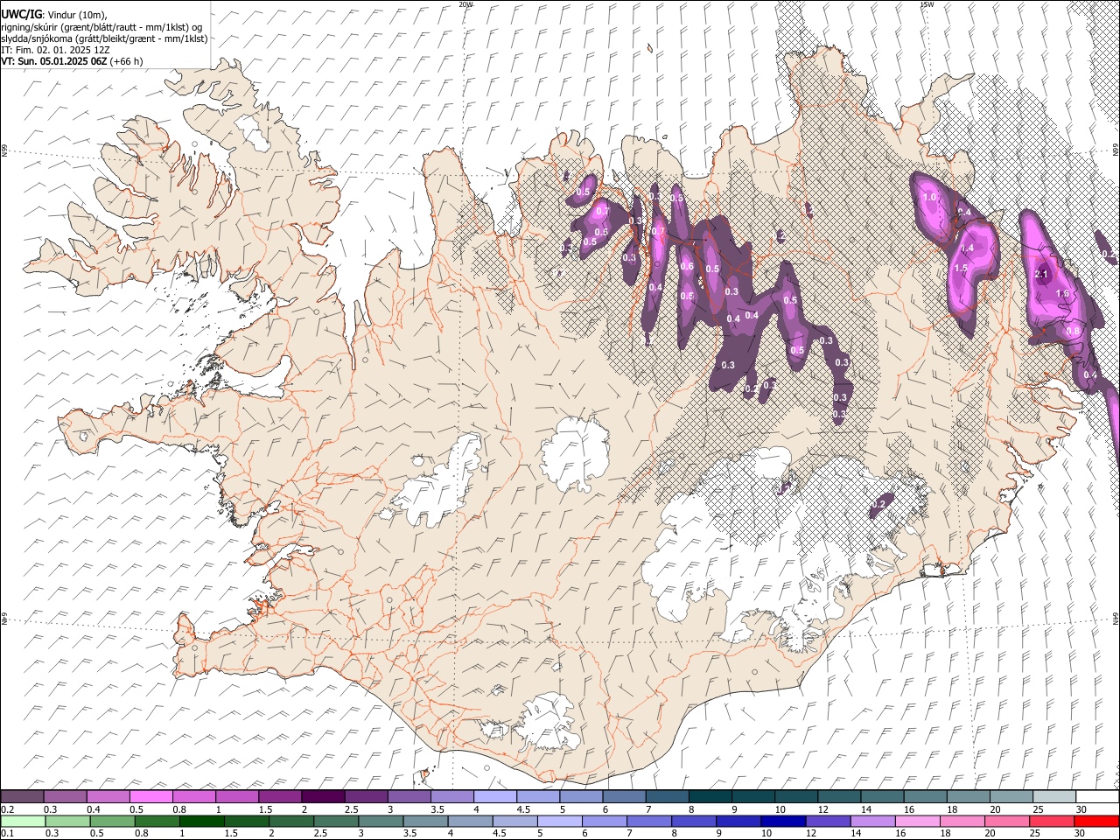1120x840 pixels.
Task: Click the darkest green 1 mm rain swatch
Action: [201, 822]
